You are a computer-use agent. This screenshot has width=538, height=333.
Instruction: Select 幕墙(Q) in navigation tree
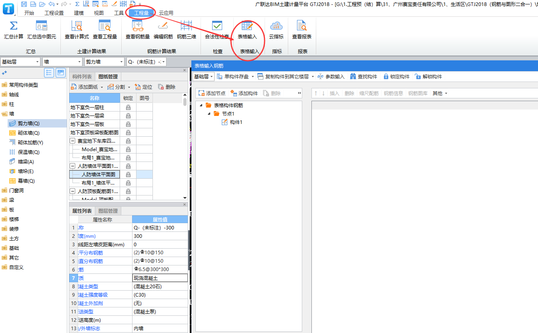26,181
